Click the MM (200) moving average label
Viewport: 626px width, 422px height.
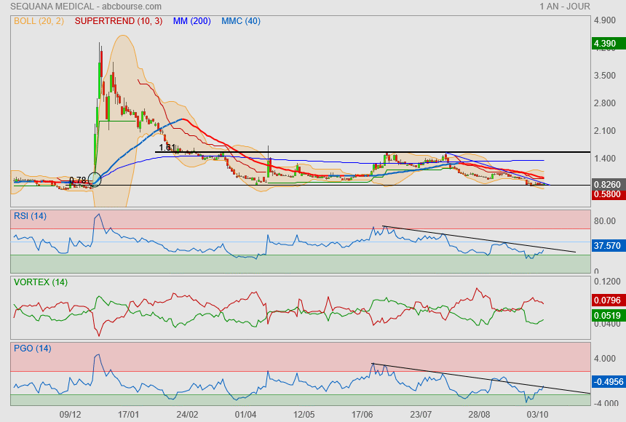pyautogui.click(x=191, y=21)
